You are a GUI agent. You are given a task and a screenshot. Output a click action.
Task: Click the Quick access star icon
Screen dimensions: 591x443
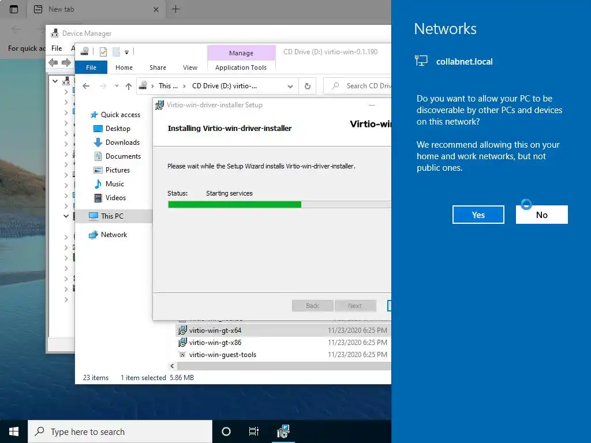(94, 115)
